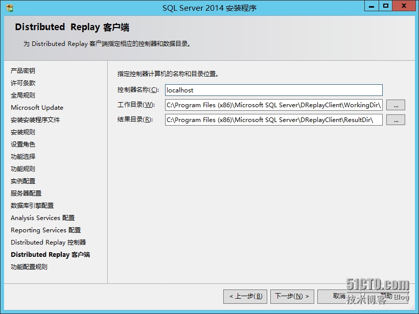
Task: Select the 安装规则 step
Action: (x=23, y=132)
